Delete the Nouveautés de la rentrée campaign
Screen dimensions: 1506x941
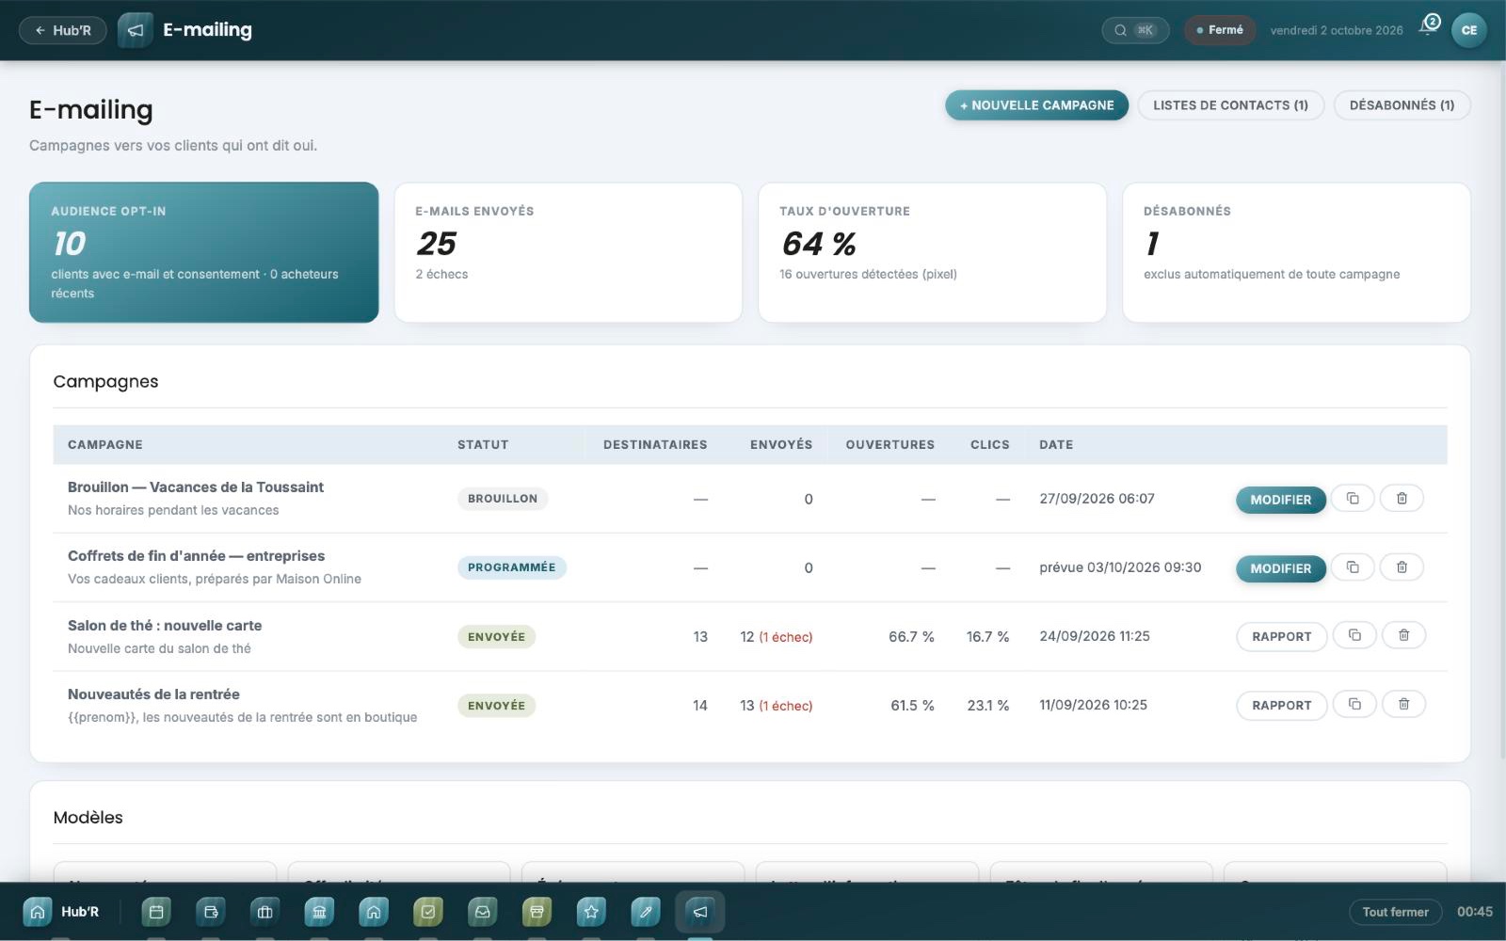point(1403,705)
